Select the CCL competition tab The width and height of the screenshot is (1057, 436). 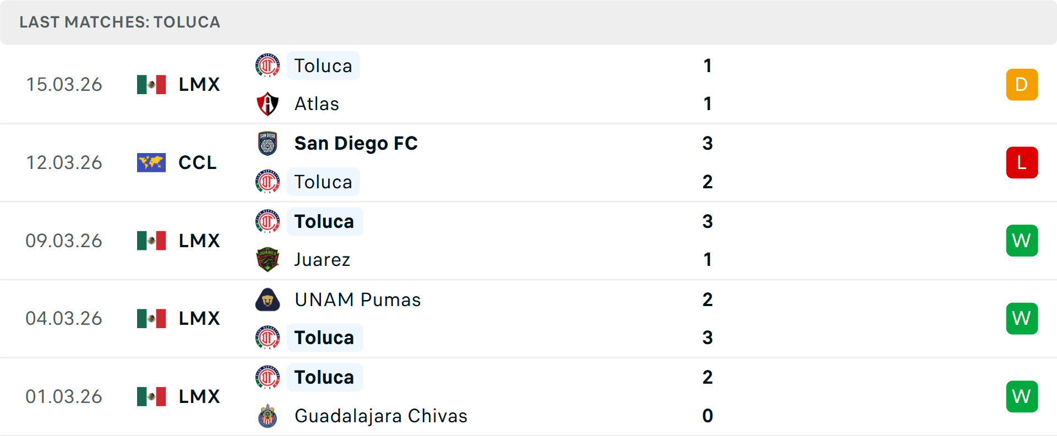(197, 162)
